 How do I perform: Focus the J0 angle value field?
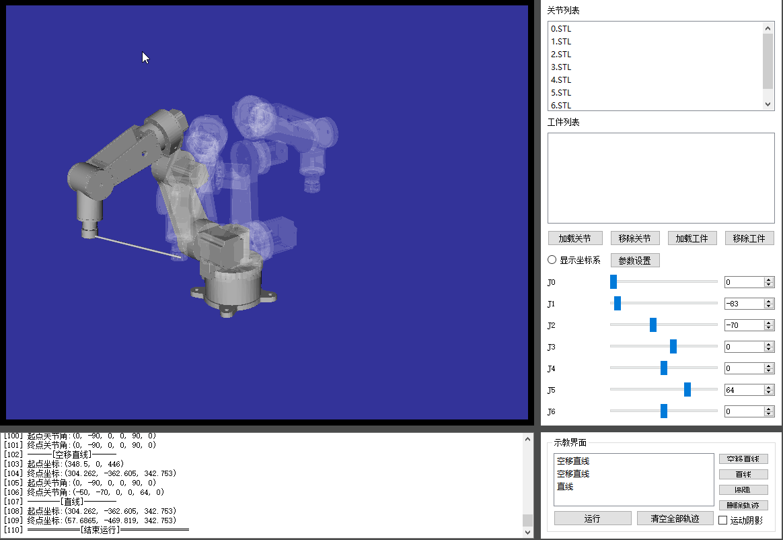(744, 282)
